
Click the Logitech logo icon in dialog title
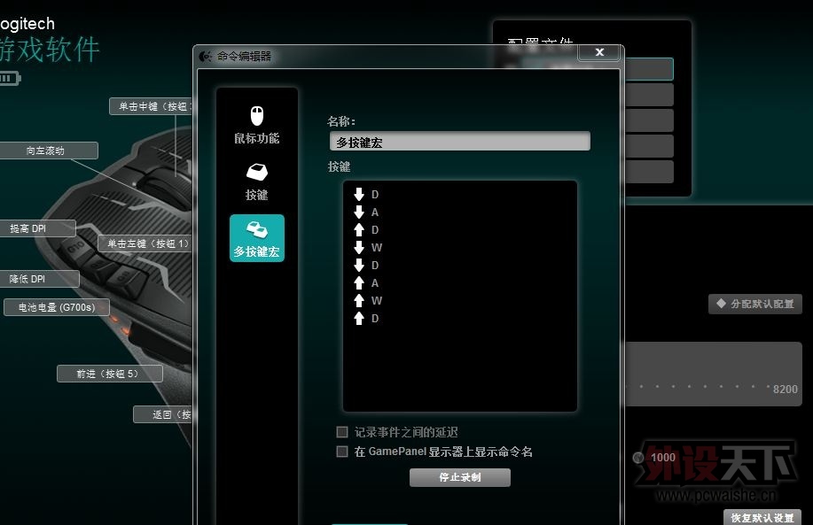(206, 56)
